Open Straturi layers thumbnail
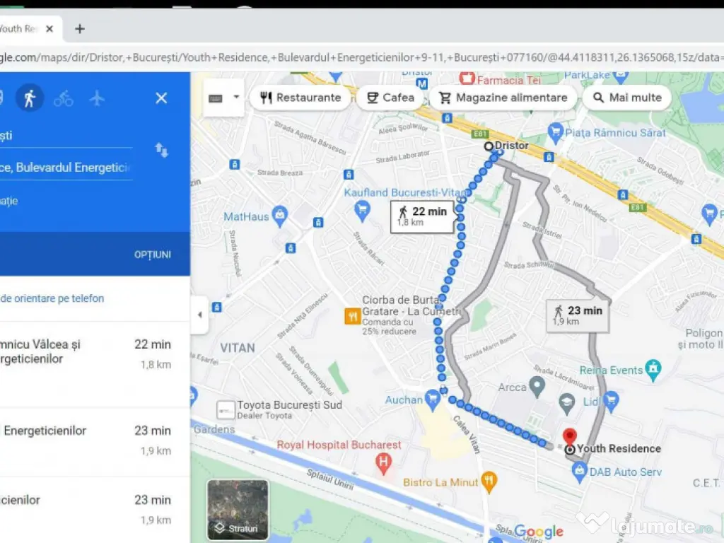724x543 pixels. click(x=238, y=509)
